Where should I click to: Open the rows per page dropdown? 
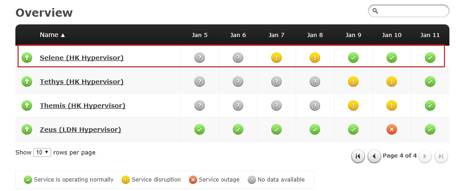pos(42,153)
